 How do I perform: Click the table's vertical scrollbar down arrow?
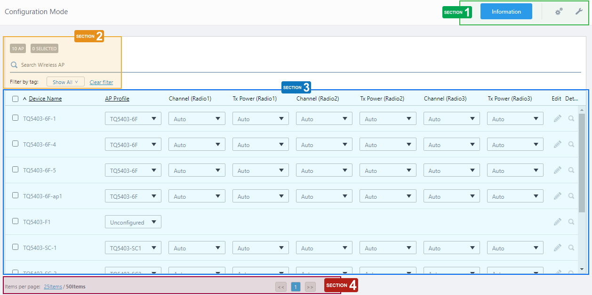point(582,269)
